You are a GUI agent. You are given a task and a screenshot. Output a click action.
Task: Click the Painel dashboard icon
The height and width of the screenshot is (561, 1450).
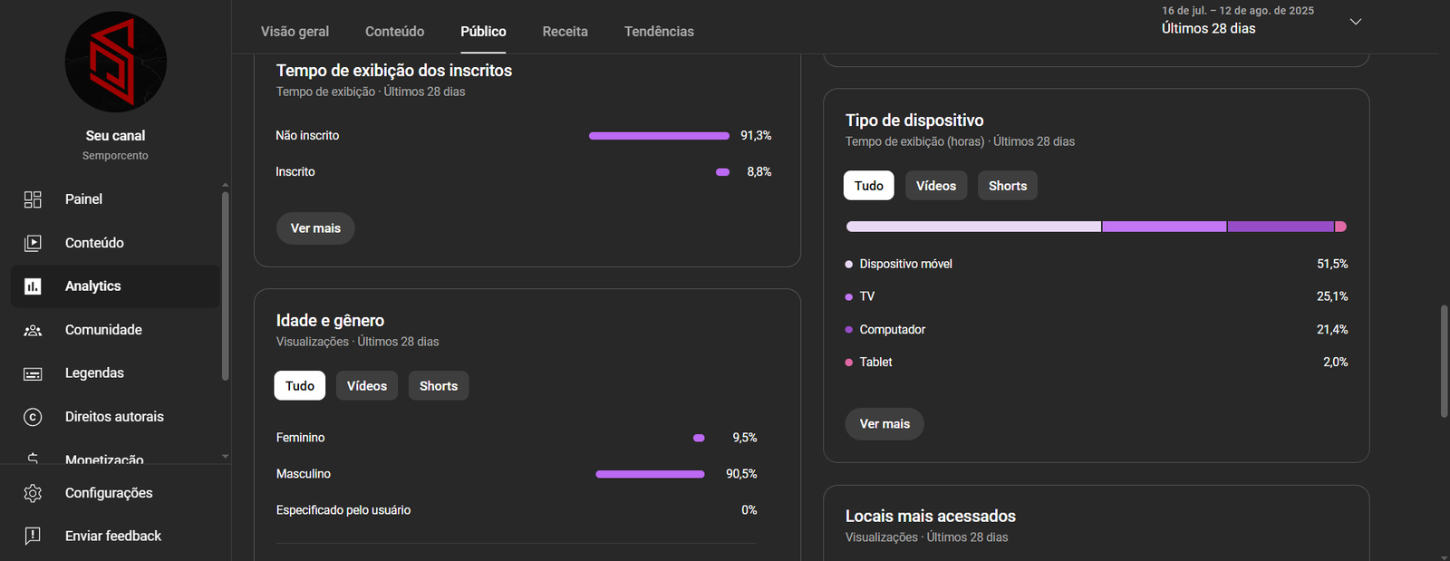33,199
